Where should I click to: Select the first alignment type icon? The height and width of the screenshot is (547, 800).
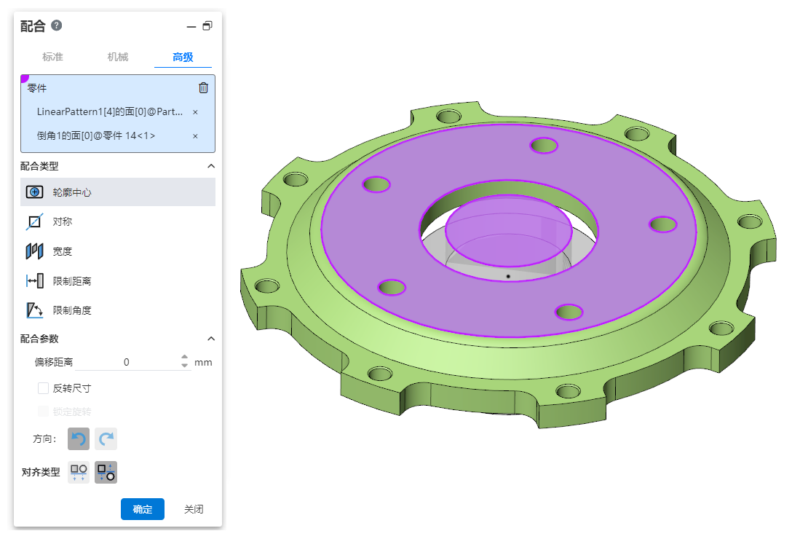click(x=79, y=472)
